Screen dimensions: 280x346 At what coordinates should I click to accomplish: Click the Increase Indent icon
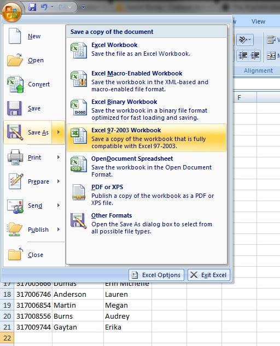pyautogui.click(x=255, y=55)
